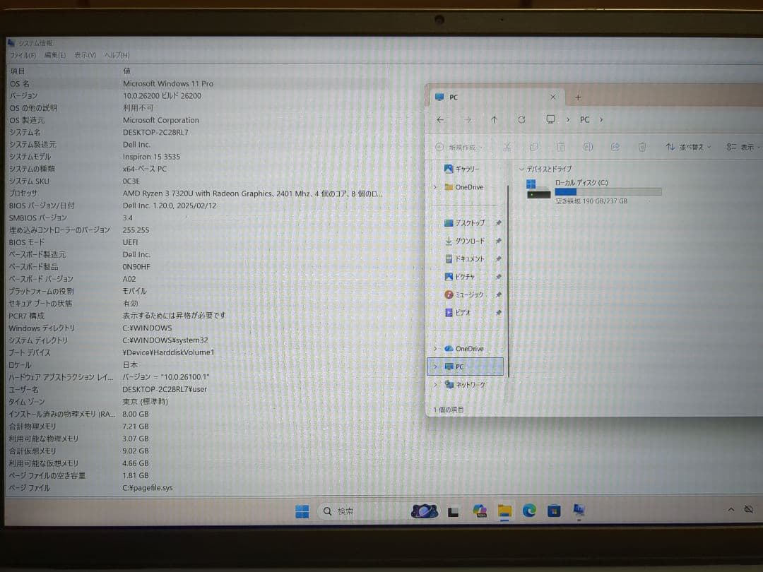Expand the ネットワーク node
Viewport: 763px width, 572px height.
click(435, 385)
